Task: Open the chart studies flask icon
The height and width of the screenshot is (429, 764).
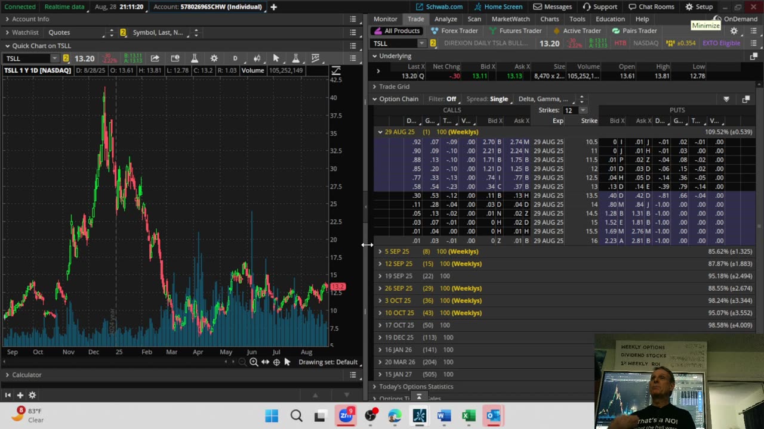Action: [x=194, y=58]
